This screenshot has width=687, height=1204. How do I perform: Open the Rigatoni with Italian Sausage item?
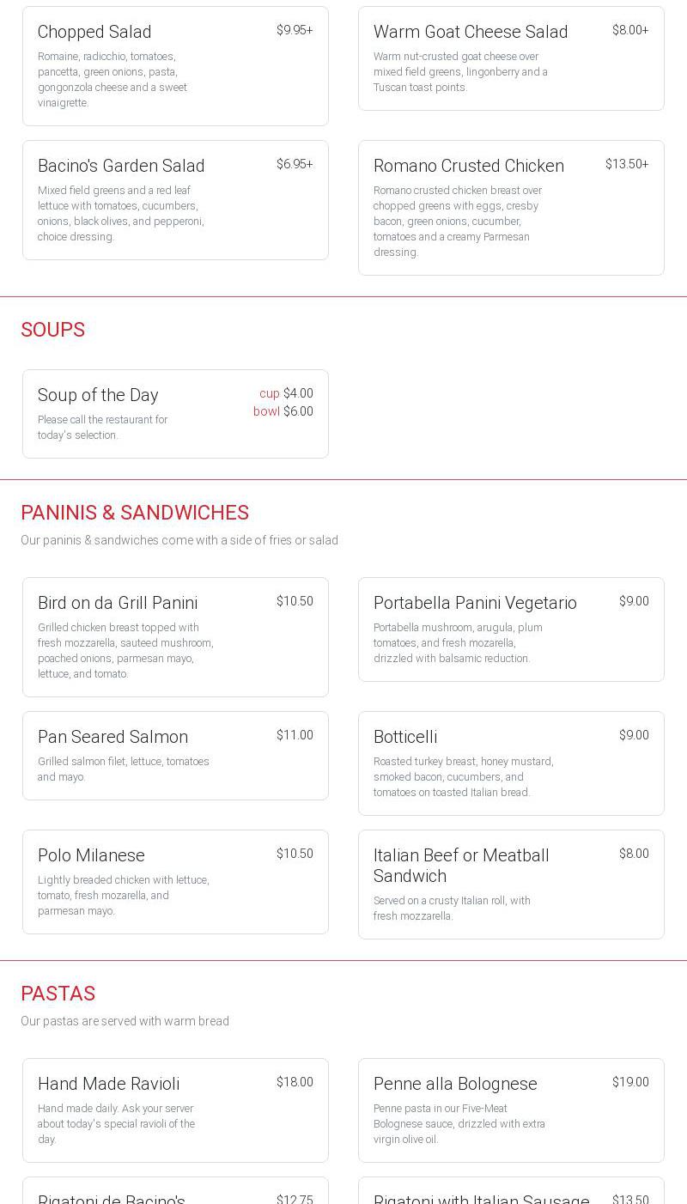pyautogui.click(x=511, y=1191)
